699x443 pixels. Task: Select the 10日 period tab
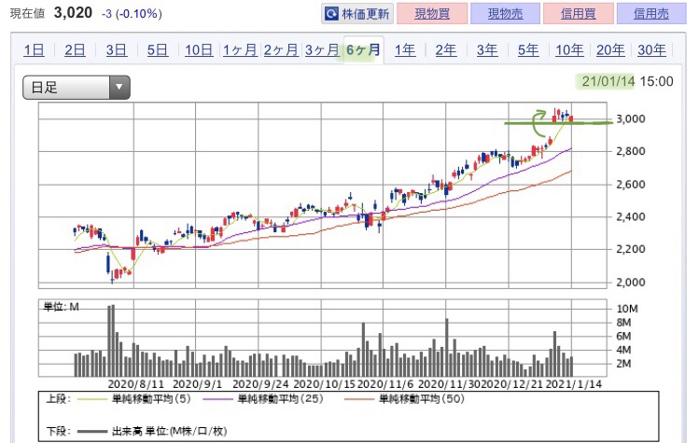click(x=199, y=50)
